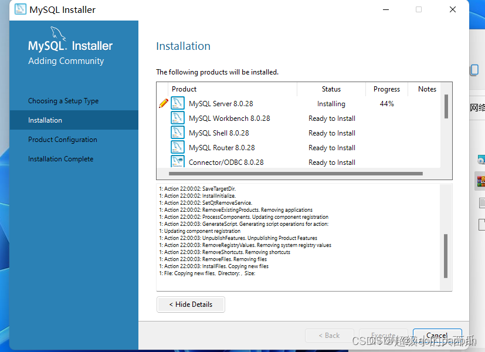Click the MySQL Installer title bar icon
Image resolution: width=485 pixels, height=352 pixels.
click(x=21, y=9)
